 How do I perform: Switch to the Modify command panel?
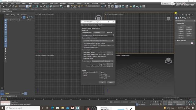click(x=179, y=15)
